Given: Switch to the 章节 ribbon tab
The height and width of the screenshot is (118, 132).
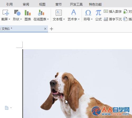Looking at the screenshot, I should click(59, 4).
